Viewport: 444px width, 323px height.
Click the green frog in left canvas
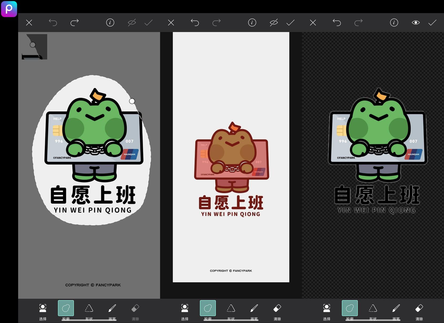94,135
